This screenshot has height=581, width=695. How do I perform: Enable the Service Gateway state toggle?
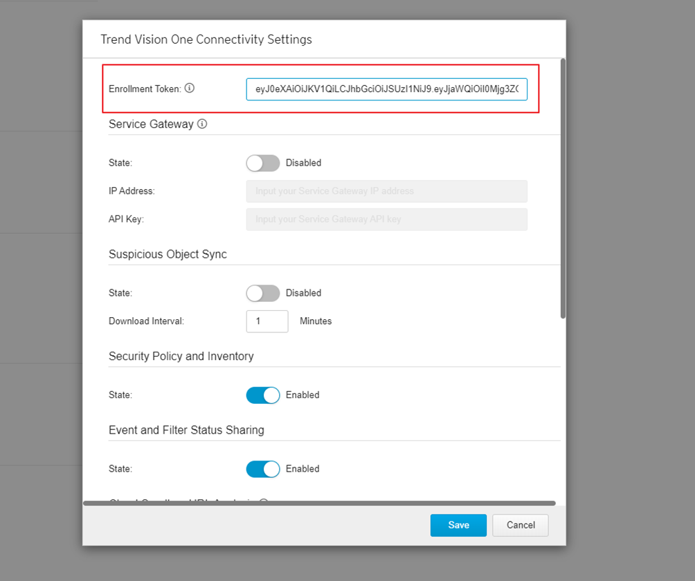[263, 163]
